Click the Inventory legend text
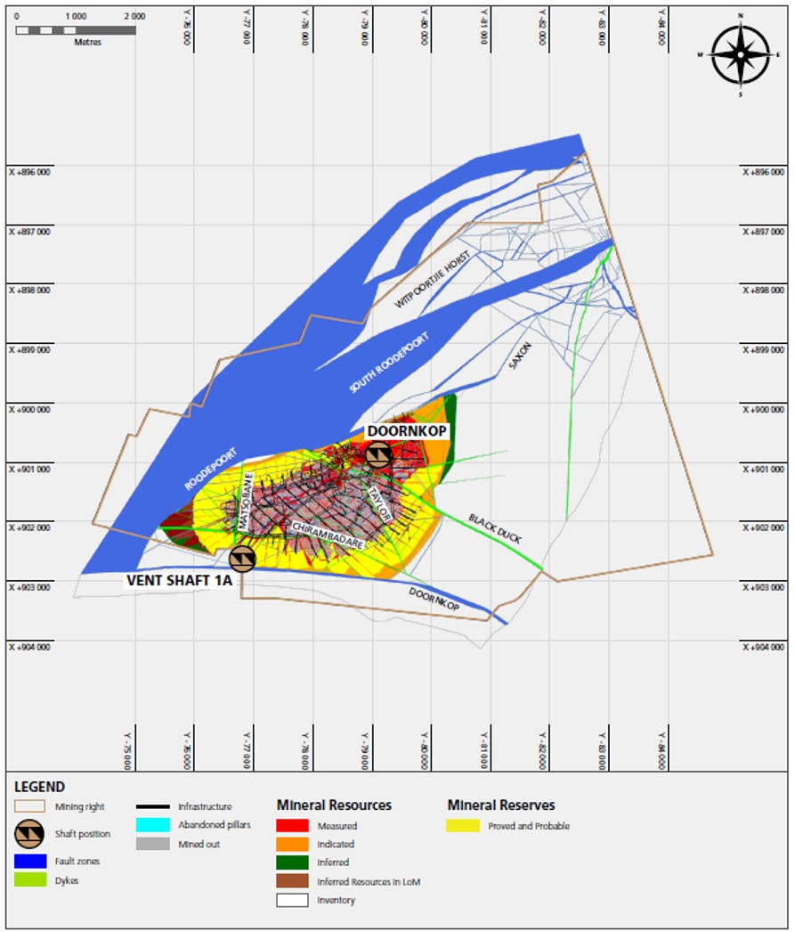The image size is (795, 932). pyautogui.click(x=336, y=901)
